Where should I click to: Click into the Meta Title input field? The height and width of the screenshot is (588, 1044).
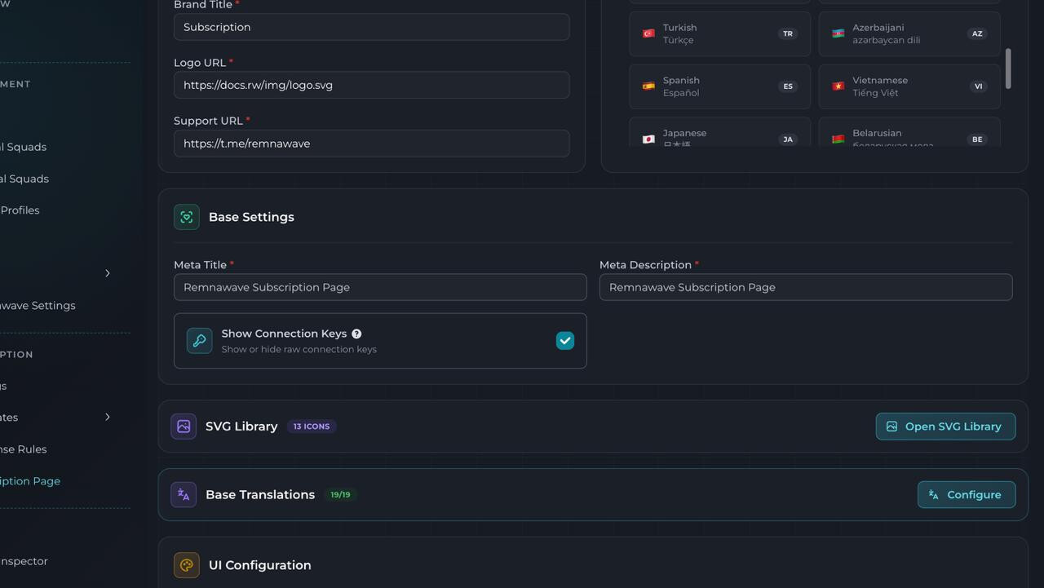[380, 287]
